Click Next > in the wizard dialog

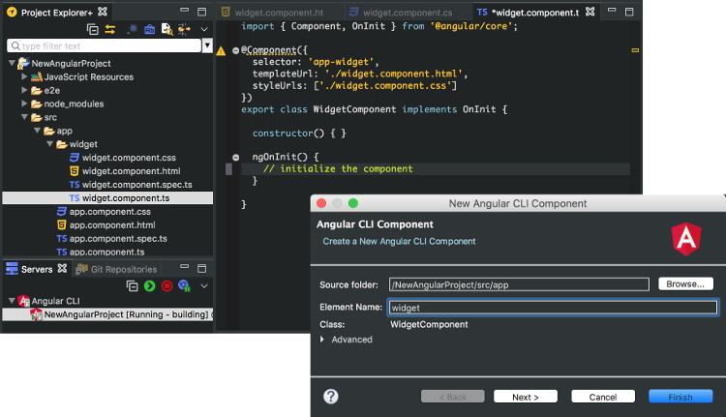526,397
